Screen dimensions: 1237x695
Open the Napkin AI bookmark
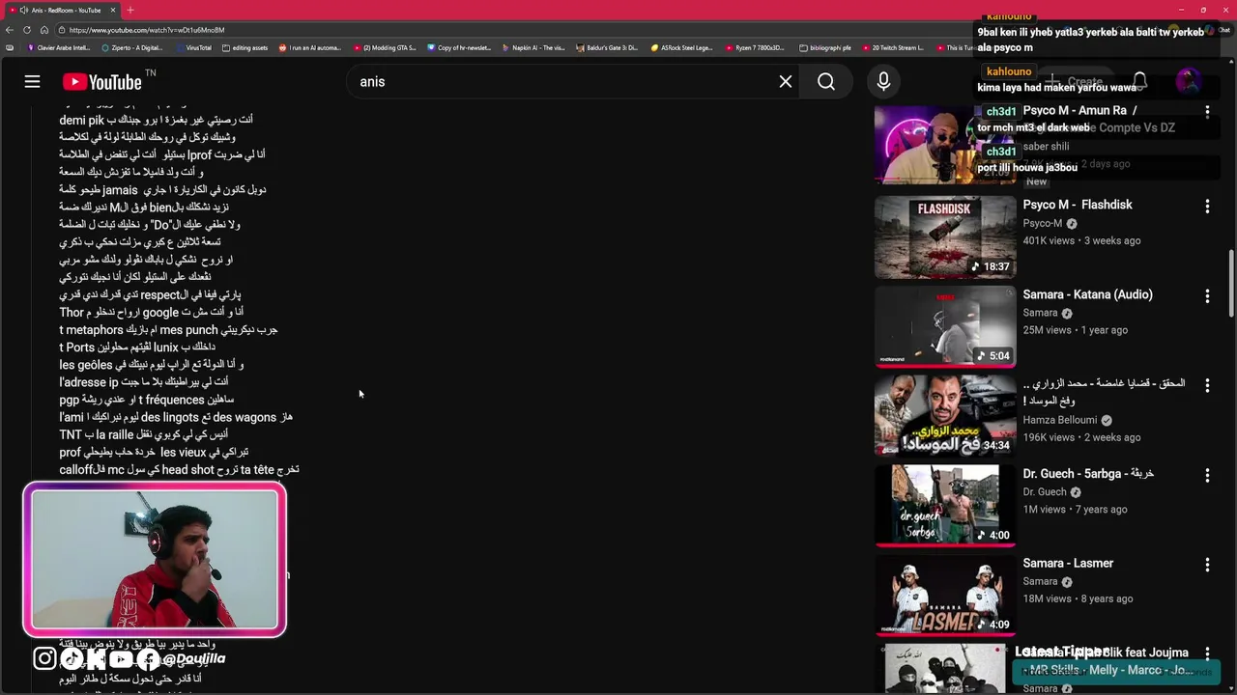[533, 47]
